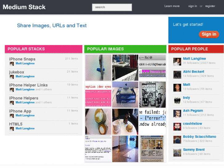Open Bobby Sciacchitano profile name
Image resolution: width=224 pixels, height=168 pixels.
(x=200, y=137)
